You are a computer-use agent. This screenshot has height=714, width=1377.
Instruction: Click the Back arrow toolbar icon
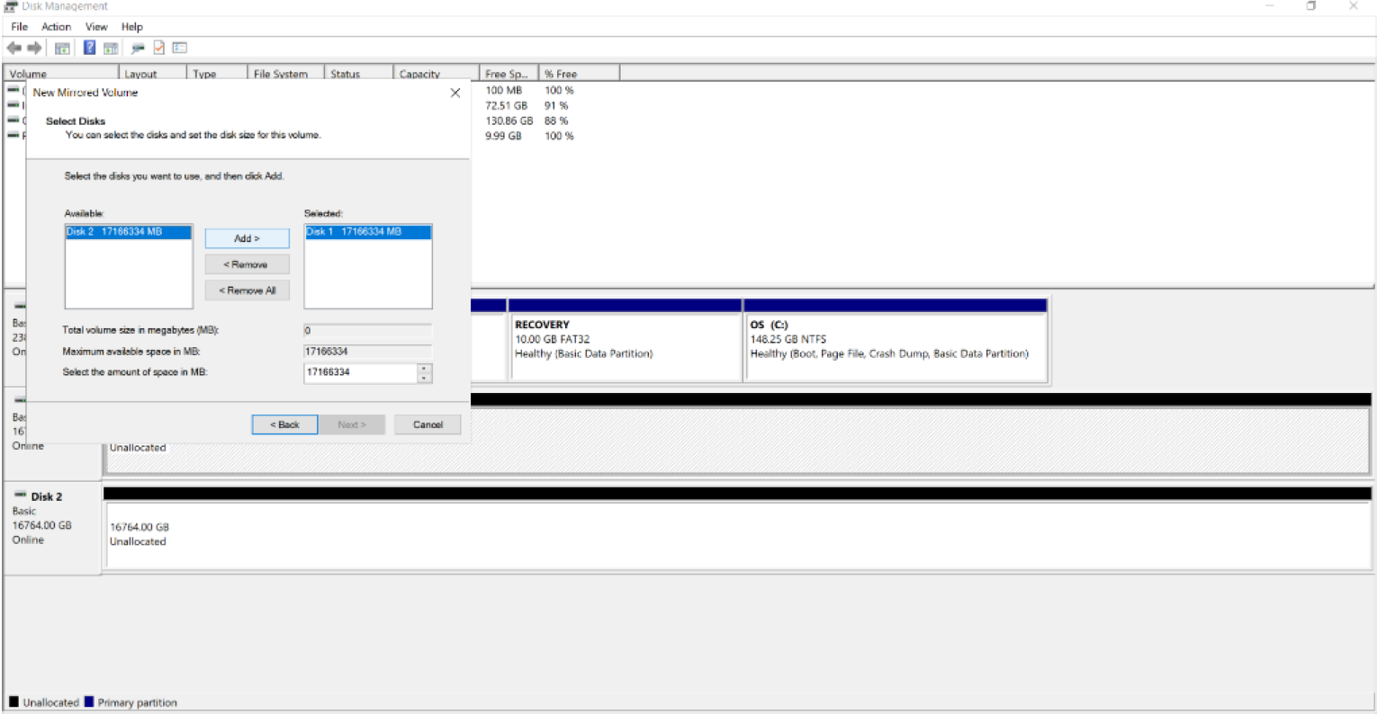[x=14, y=49]
